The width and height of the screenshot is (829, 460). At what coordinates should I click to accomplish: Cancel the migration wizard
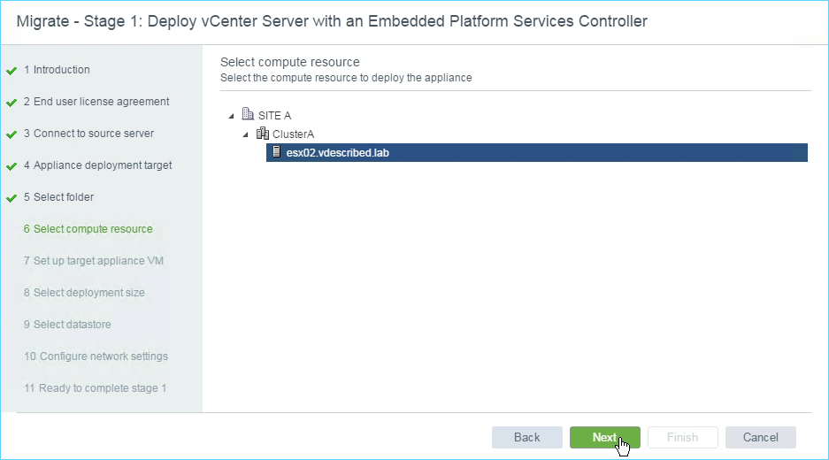pyautogui.click(x=760, y=437)
